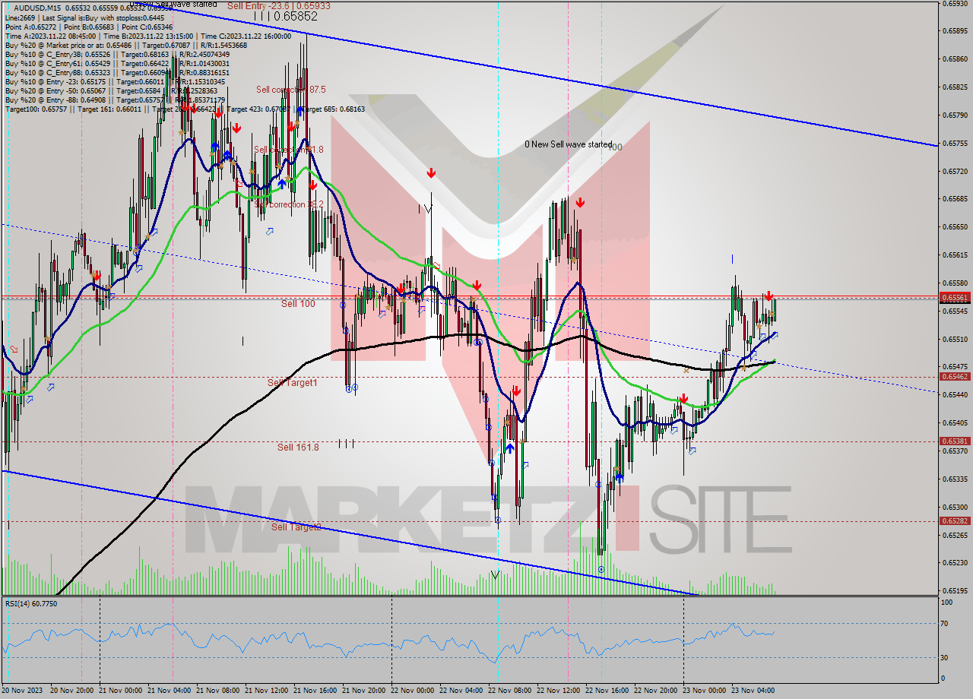Viewport: 973px width, 699px height.
Task: Click the 'Buy %20 @ Entry -88: 0.64908' line
Action: [x=115, y=100]
